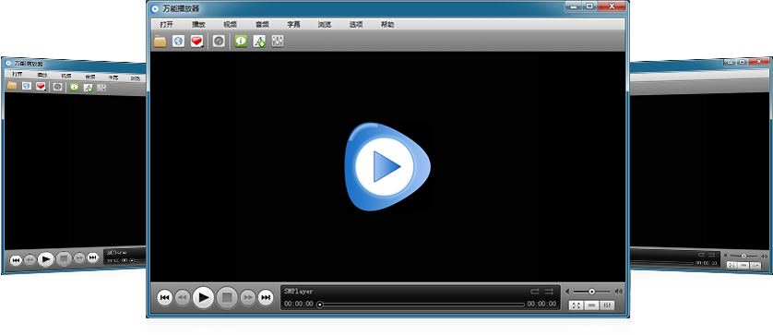Screen dimensions: 773x335
Task: Mute audio via left speaker icon
Action: point(567,292)
